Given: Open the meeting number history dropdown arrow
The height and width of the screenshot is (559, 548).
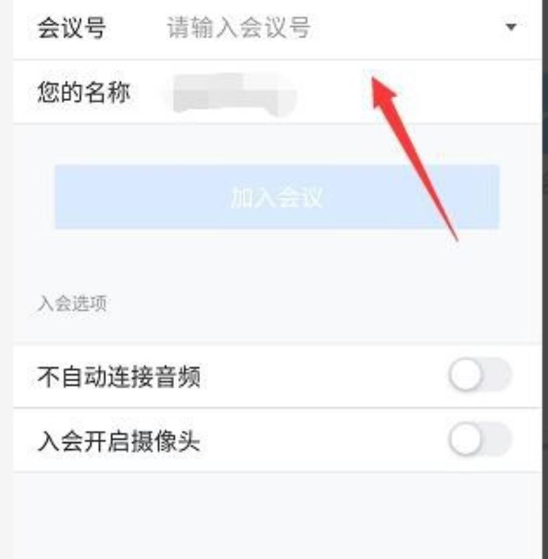Looking at the screenshot, I should click(x=511, y=27).
